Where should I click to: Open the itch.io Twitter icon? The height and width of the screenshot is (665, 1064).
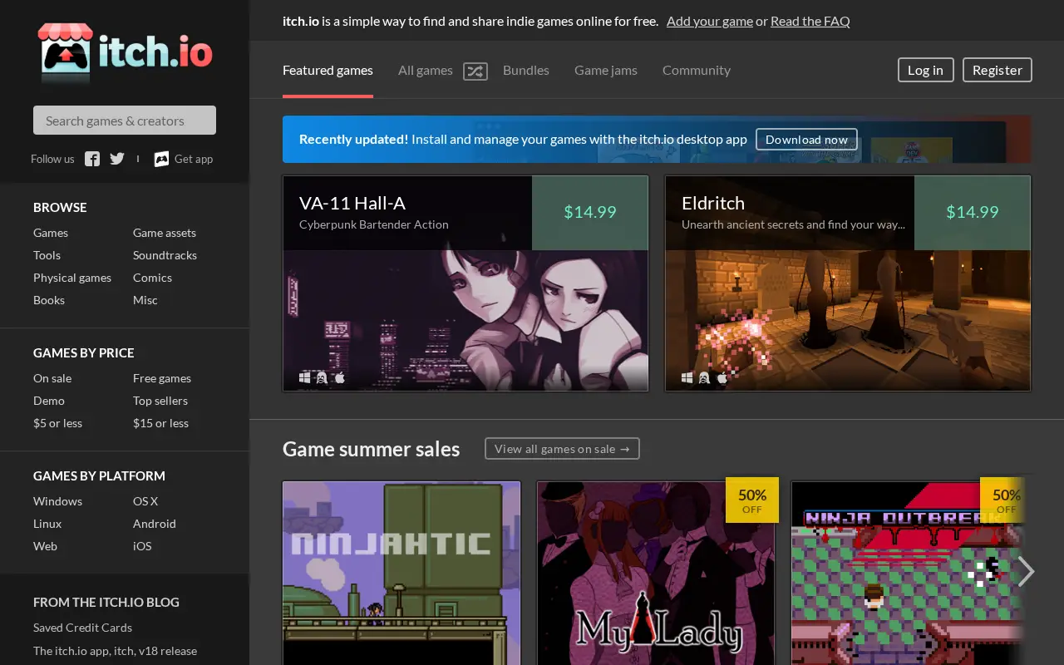click(x=117, y=159)
